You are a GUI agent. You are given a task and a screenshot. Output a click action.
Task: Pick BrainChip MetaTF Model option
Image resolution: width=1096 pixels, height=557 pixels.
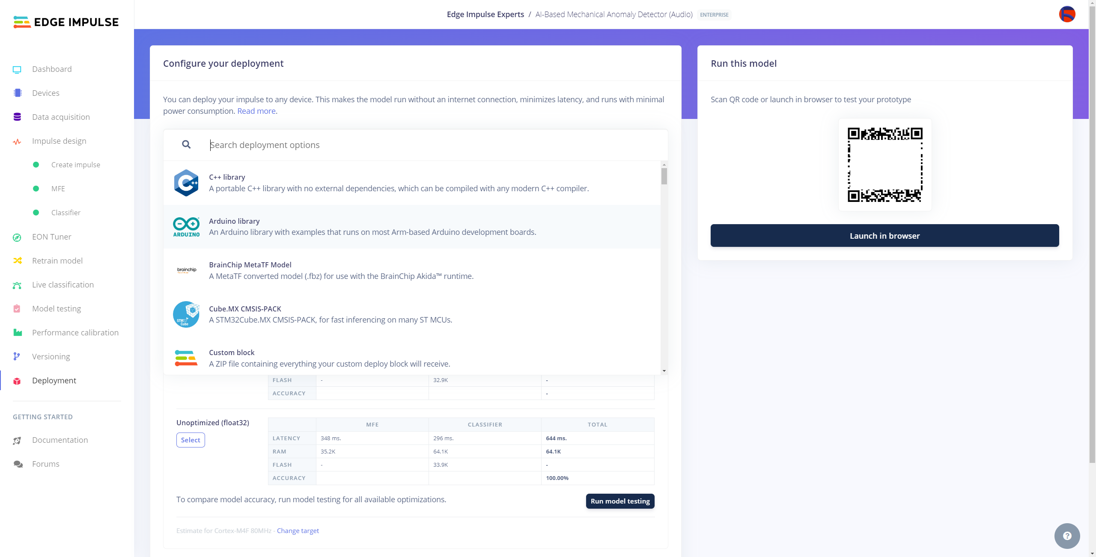412,270
